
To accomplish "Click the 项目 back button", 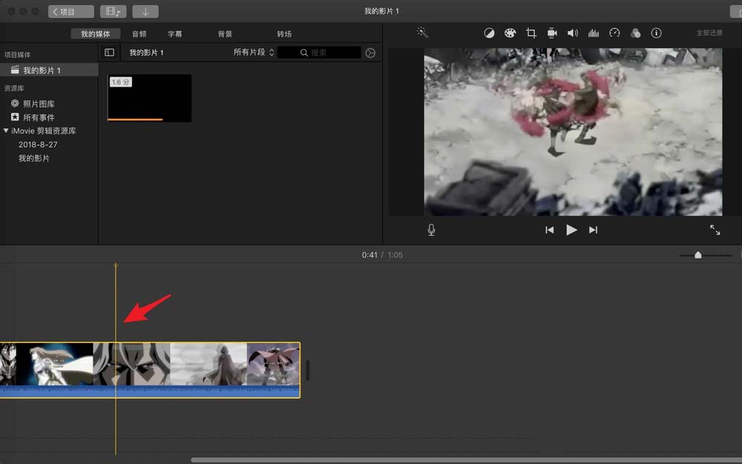I will (x=70, y=11).
